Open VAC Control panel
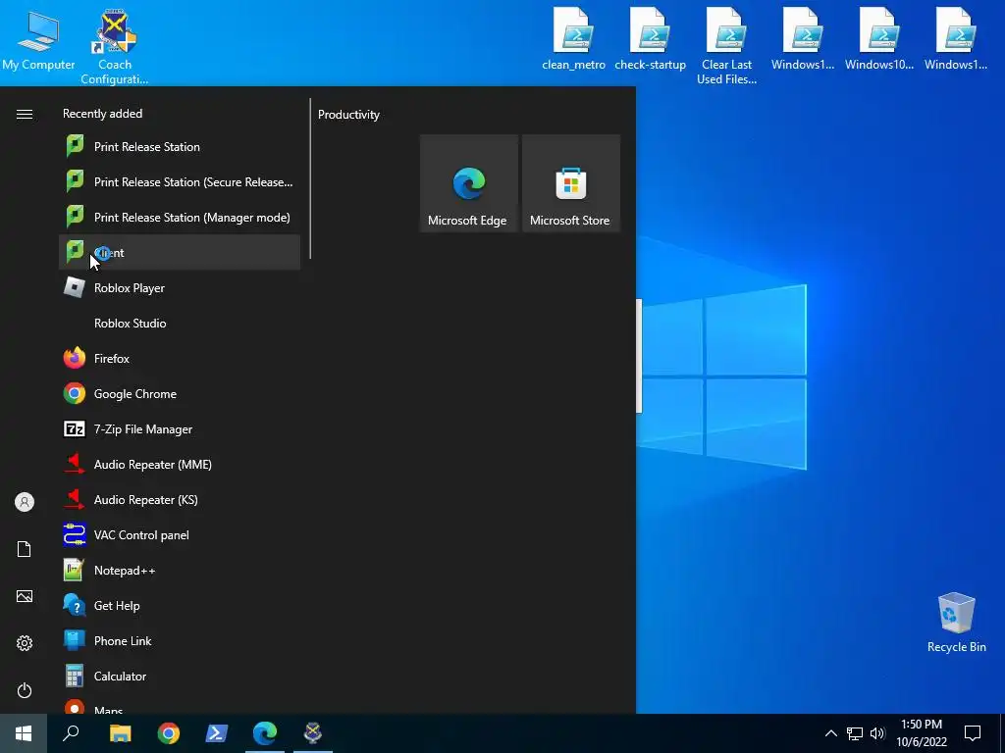 180,534
